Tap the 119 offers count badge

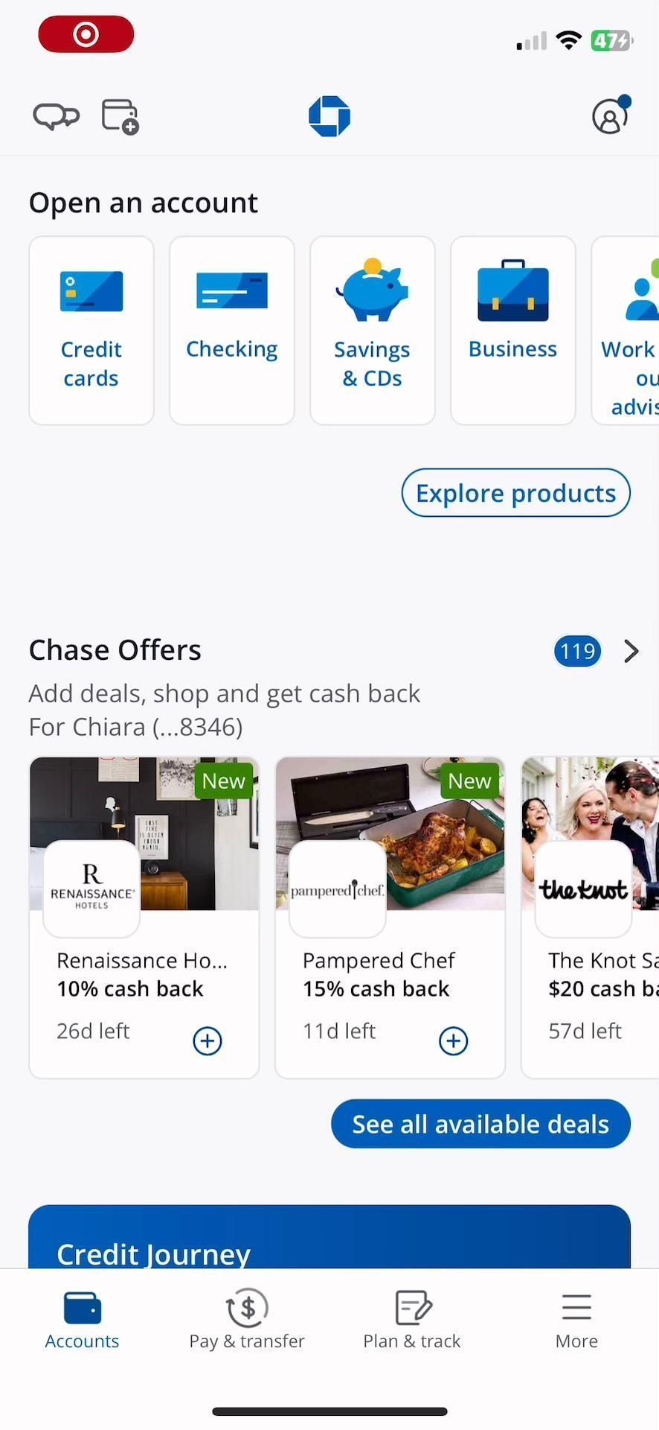click(x=577, y=651)
